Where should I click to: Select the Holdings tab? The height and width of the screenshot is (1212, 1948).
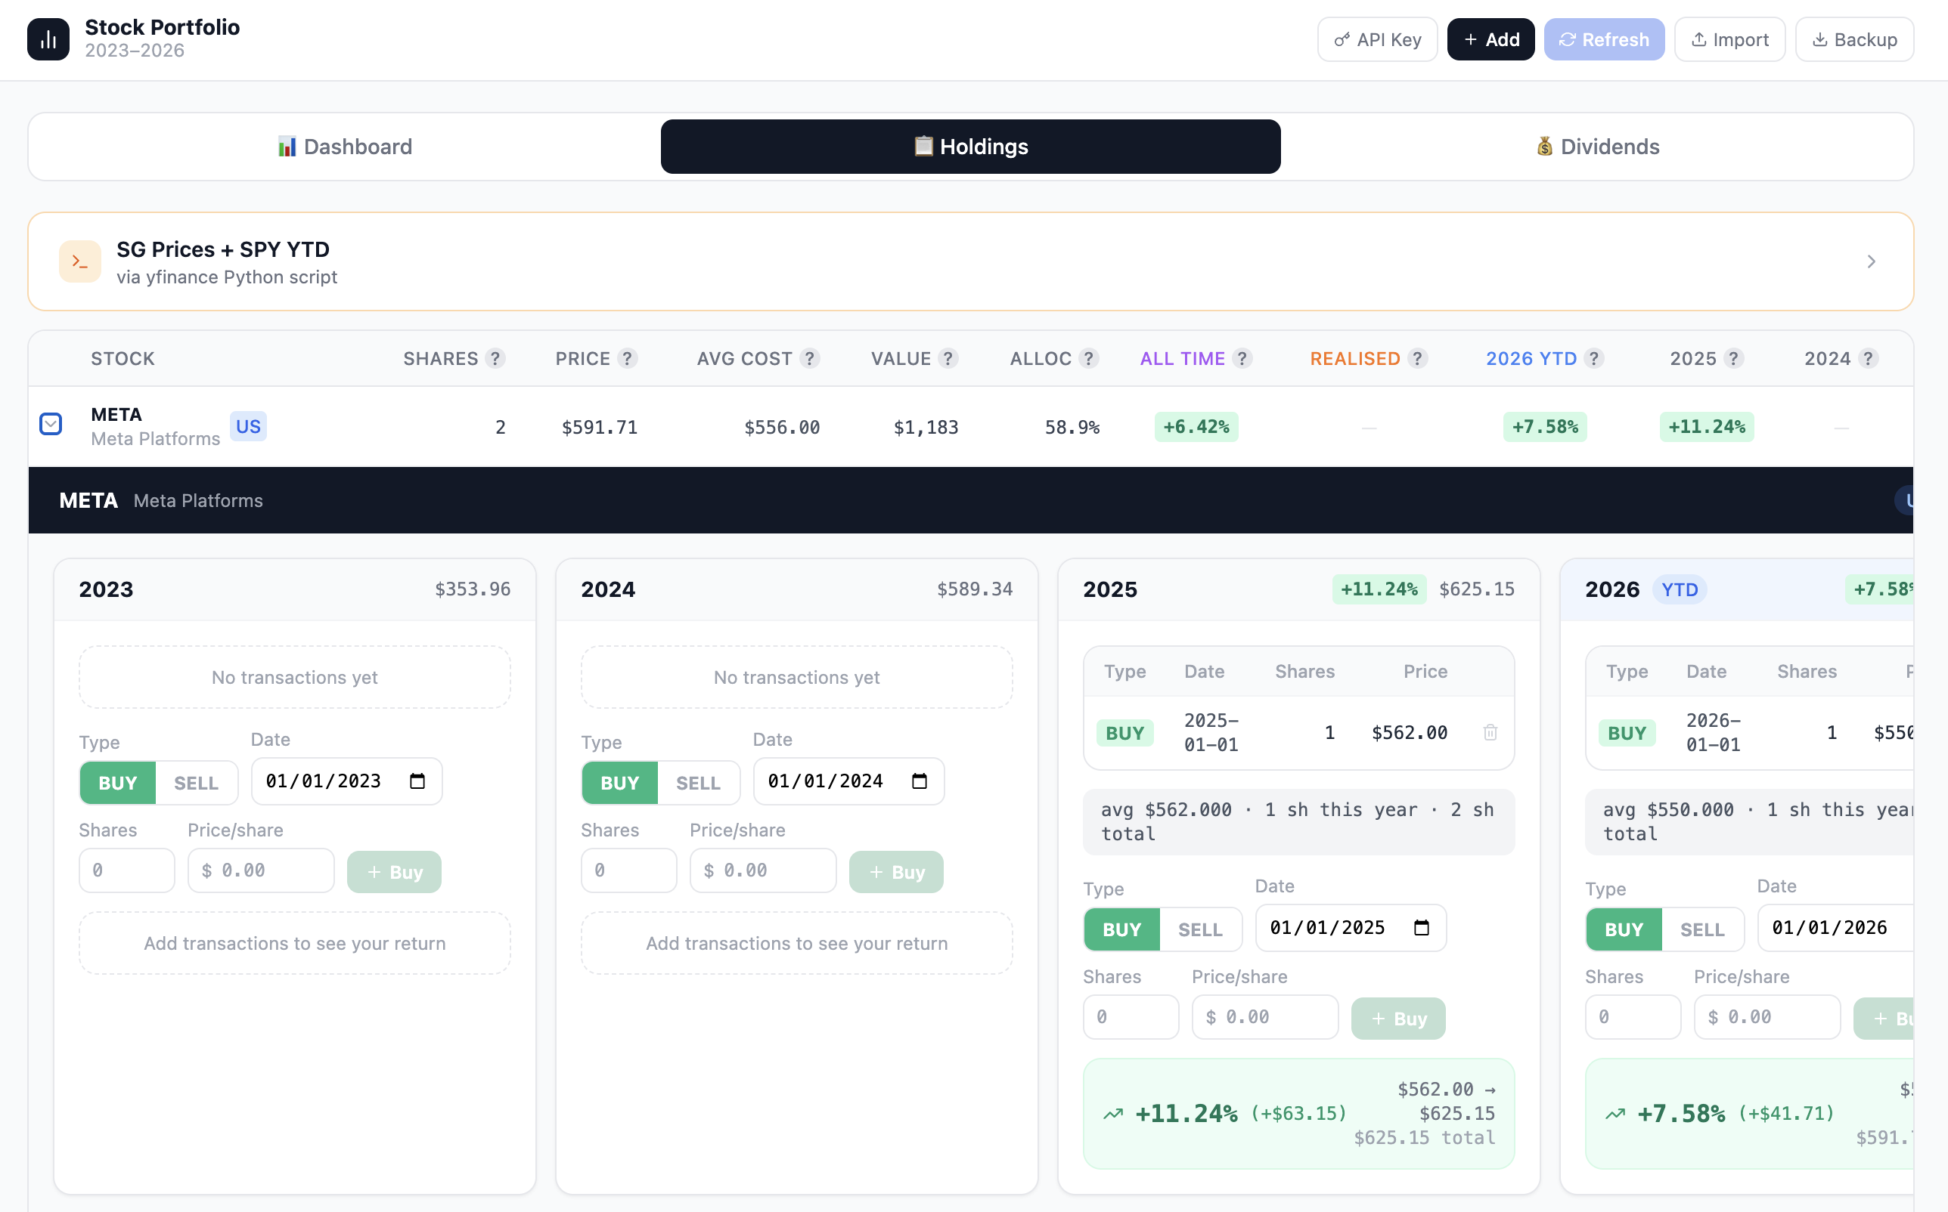point(970,147)
